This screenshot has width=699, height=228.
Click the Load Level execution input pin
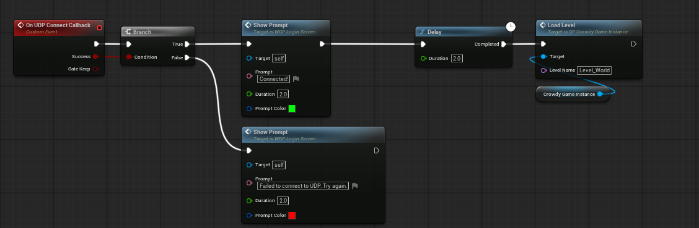tap(543, 44)
